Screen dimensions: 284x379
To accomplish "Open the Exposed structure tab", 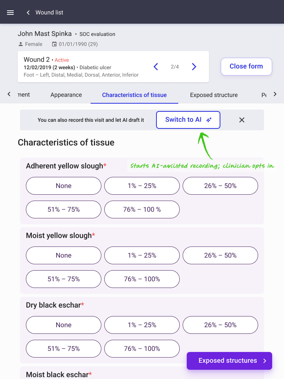I will [x=214, y=95].
